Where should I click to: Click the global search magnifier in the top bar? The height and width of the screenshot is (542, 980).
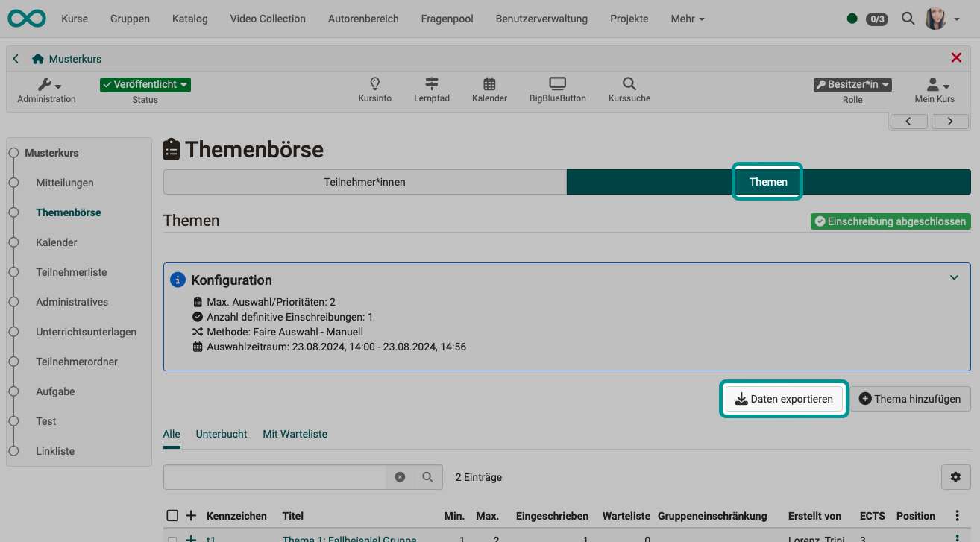coord(908,18)
